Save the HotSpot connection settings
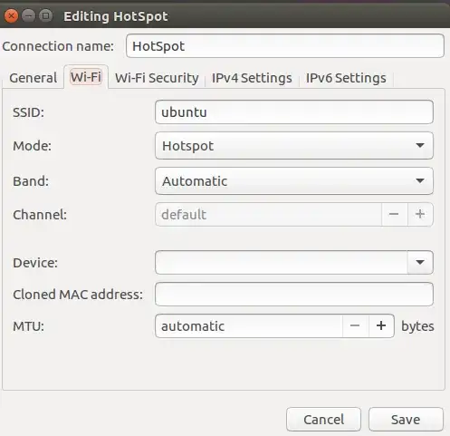This screenshot has height=436, width=450. [406, 420]
